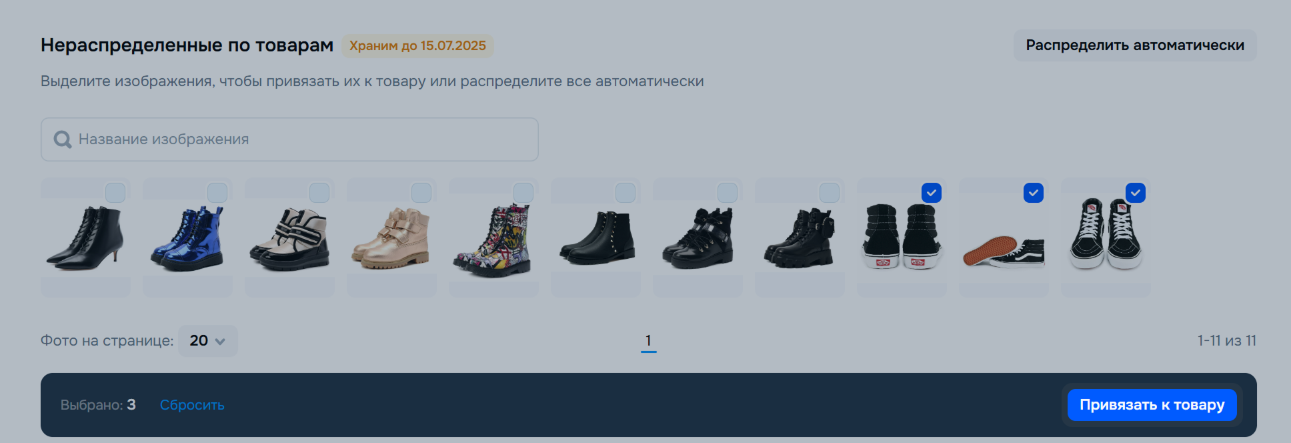The width and height of the screenshot is (1291, 443).
Task: Uncheck the black high-top Vans pair from behind
Action: point(932,193)
